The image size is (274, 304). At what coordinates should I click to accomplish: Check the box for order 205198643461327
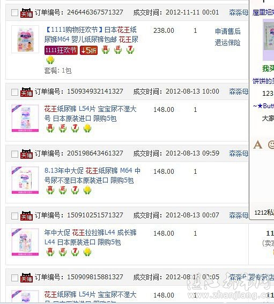pos(14,154)
